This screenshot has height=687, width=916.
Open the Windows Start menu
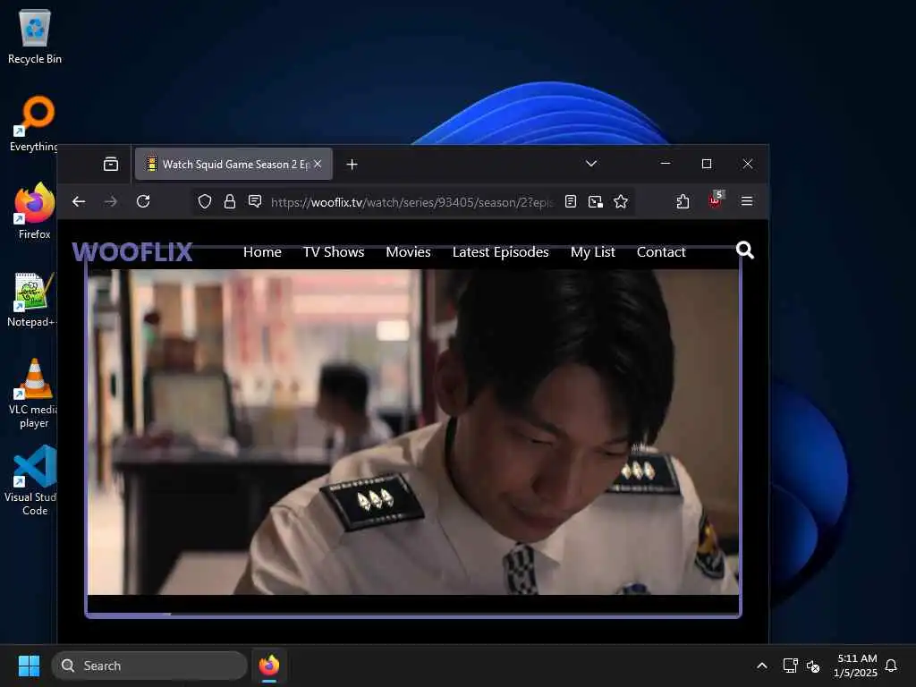[x=29, y=666]
